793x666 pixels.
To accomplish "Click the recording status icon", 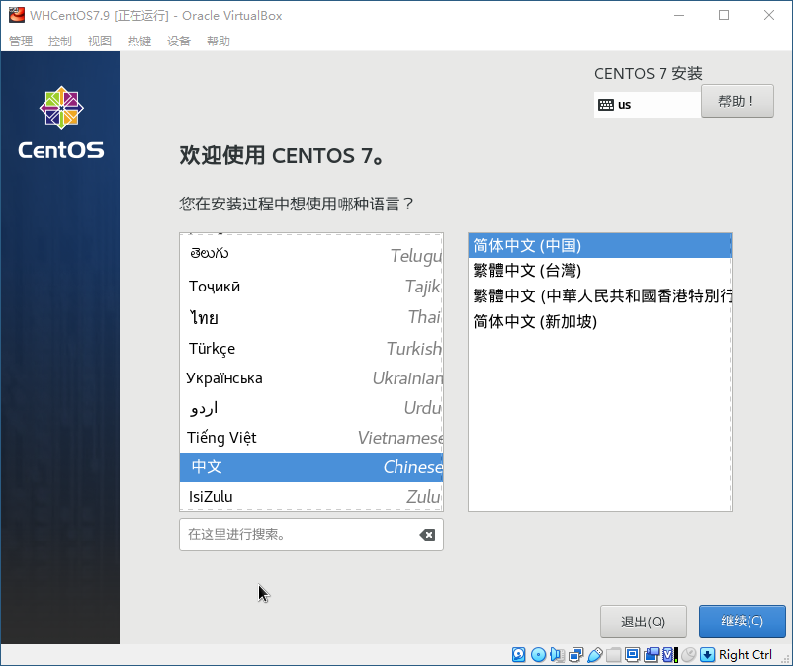I will tap(651, 655).
